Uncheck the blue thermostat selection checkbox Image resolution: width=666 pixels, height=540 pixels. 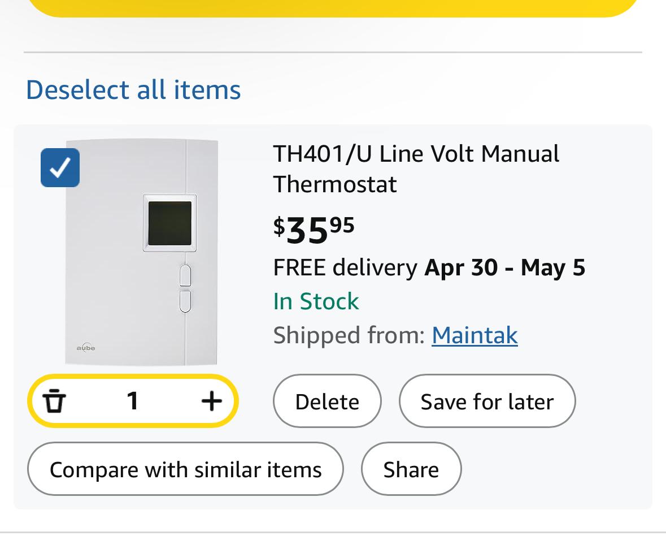coord(60,167)
